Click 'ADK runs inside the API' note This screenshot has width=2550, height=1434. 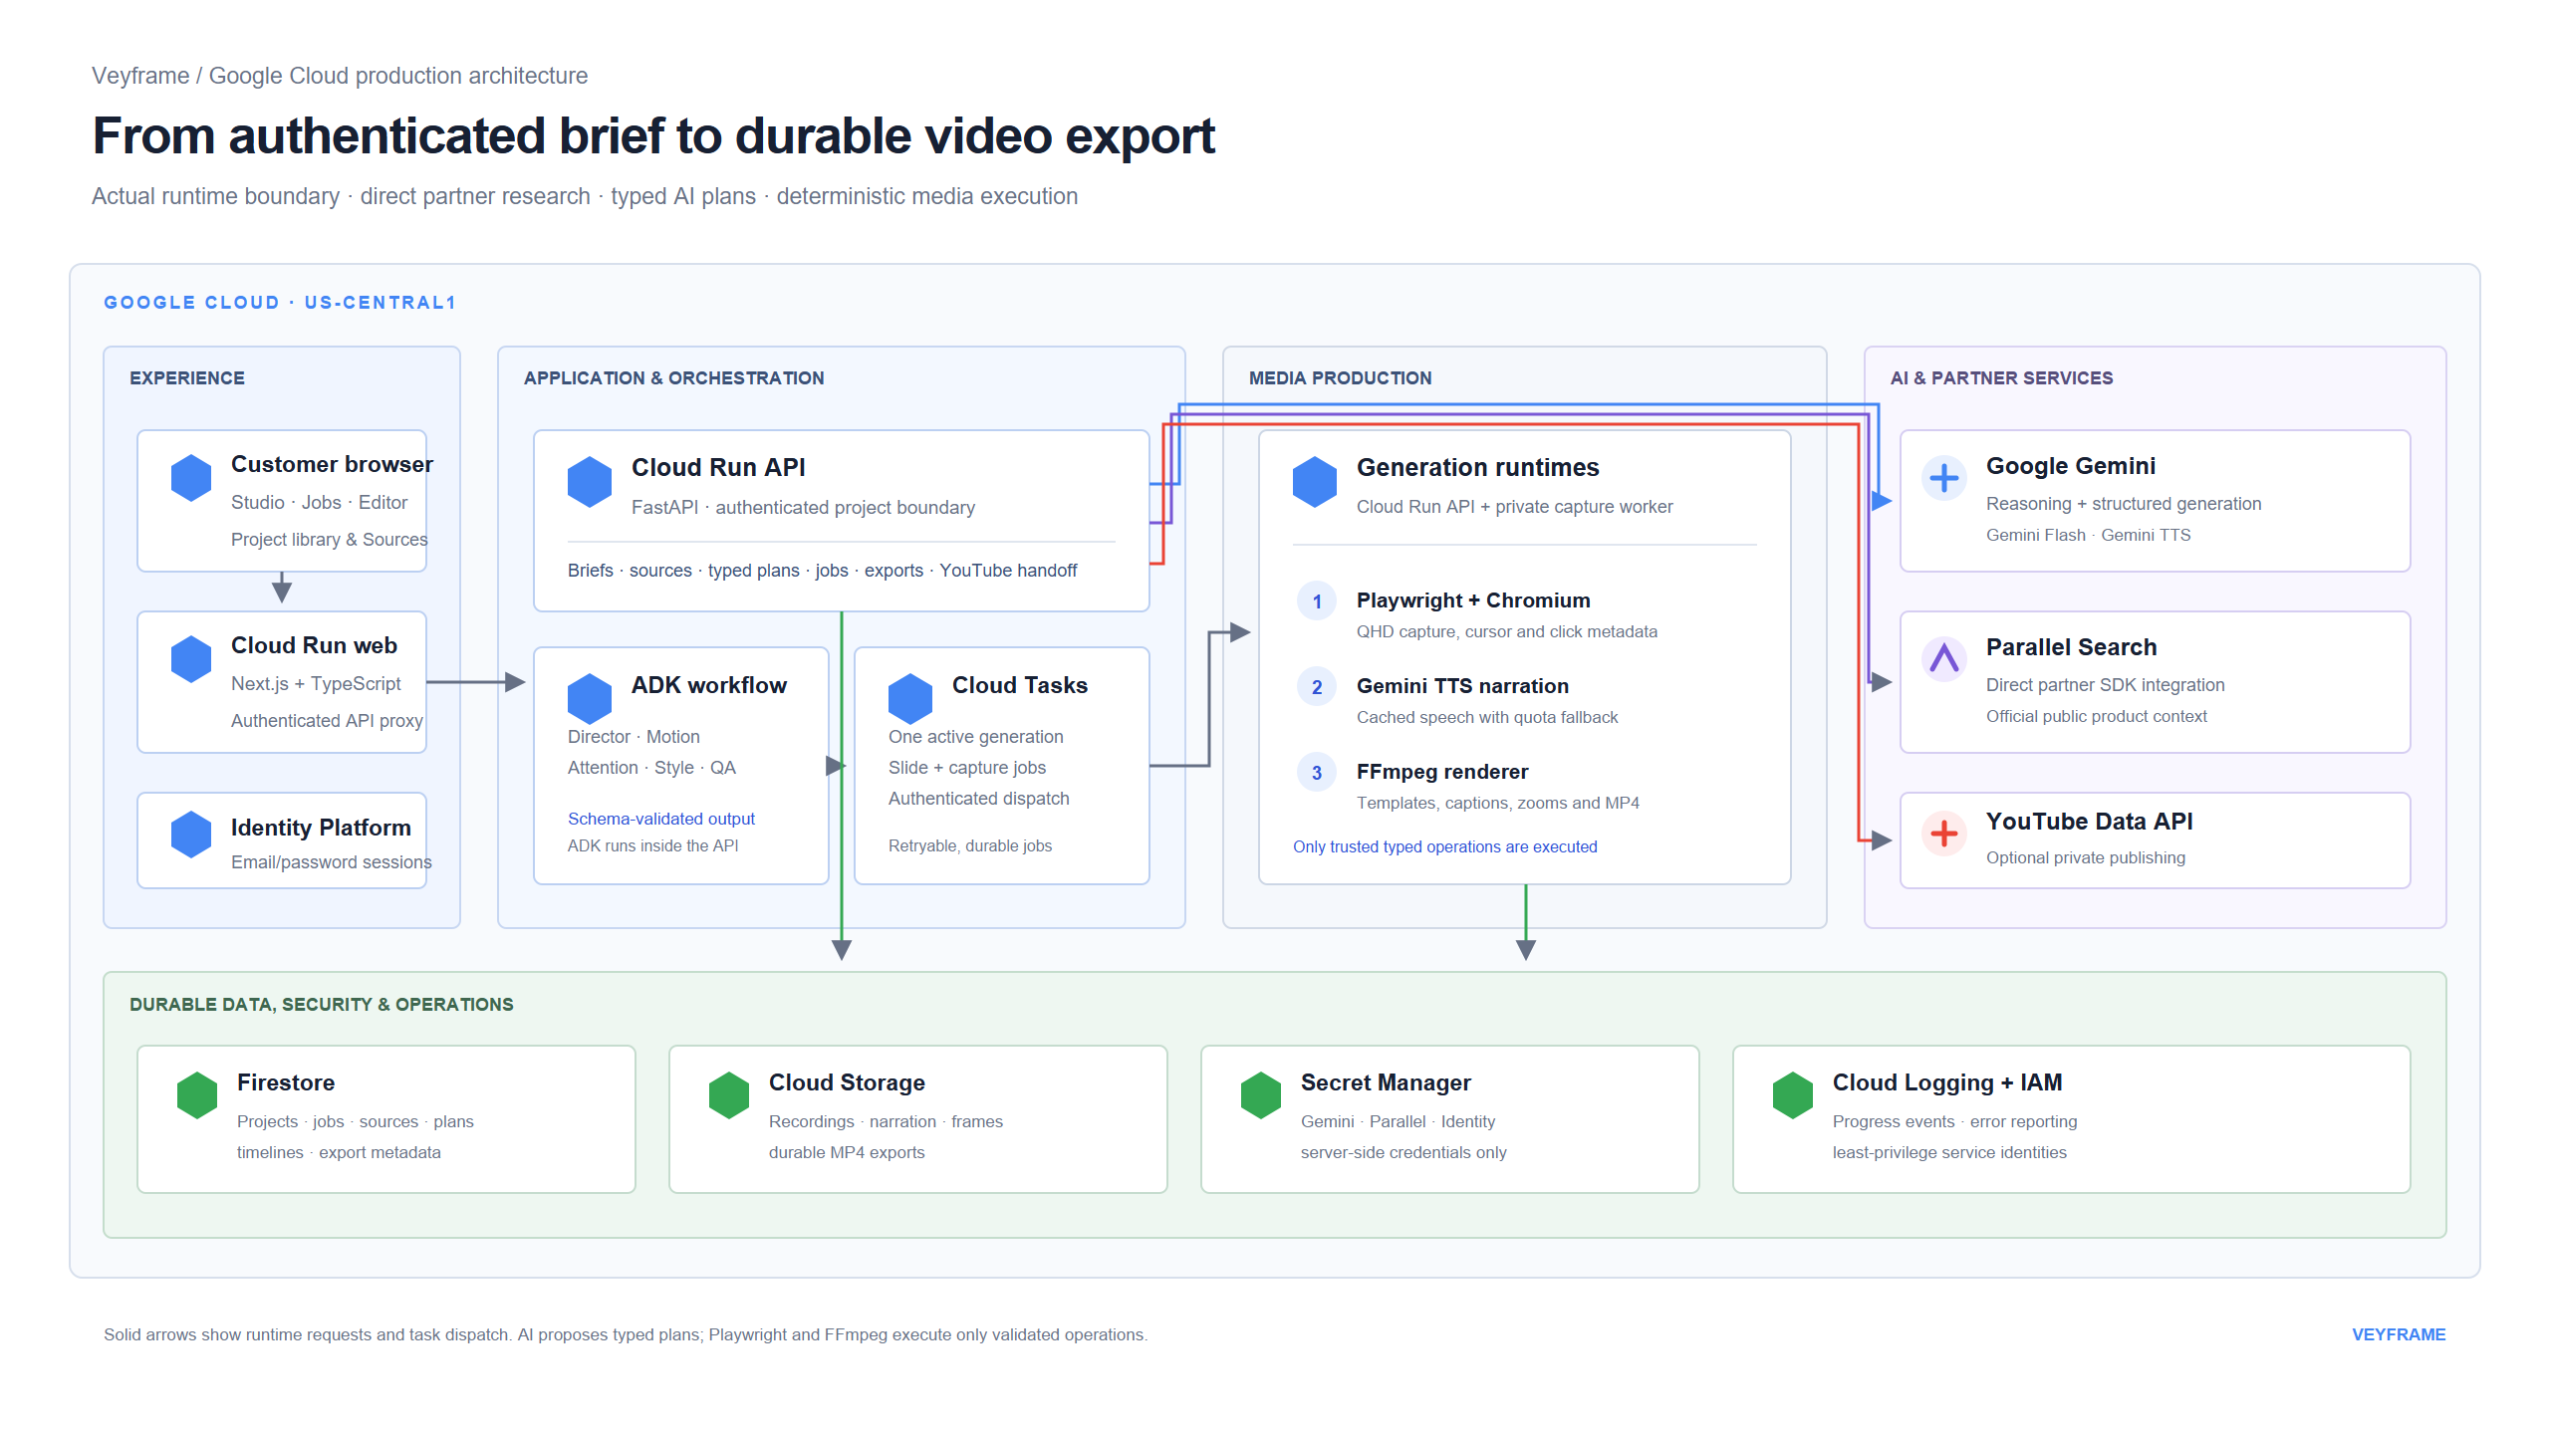(653, 845)
